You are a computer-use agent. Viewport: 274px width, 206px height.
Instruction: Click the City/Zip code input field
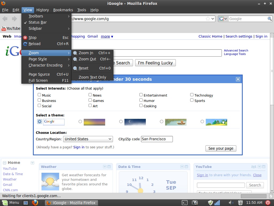pyautogui.click(x=157, y=139)
